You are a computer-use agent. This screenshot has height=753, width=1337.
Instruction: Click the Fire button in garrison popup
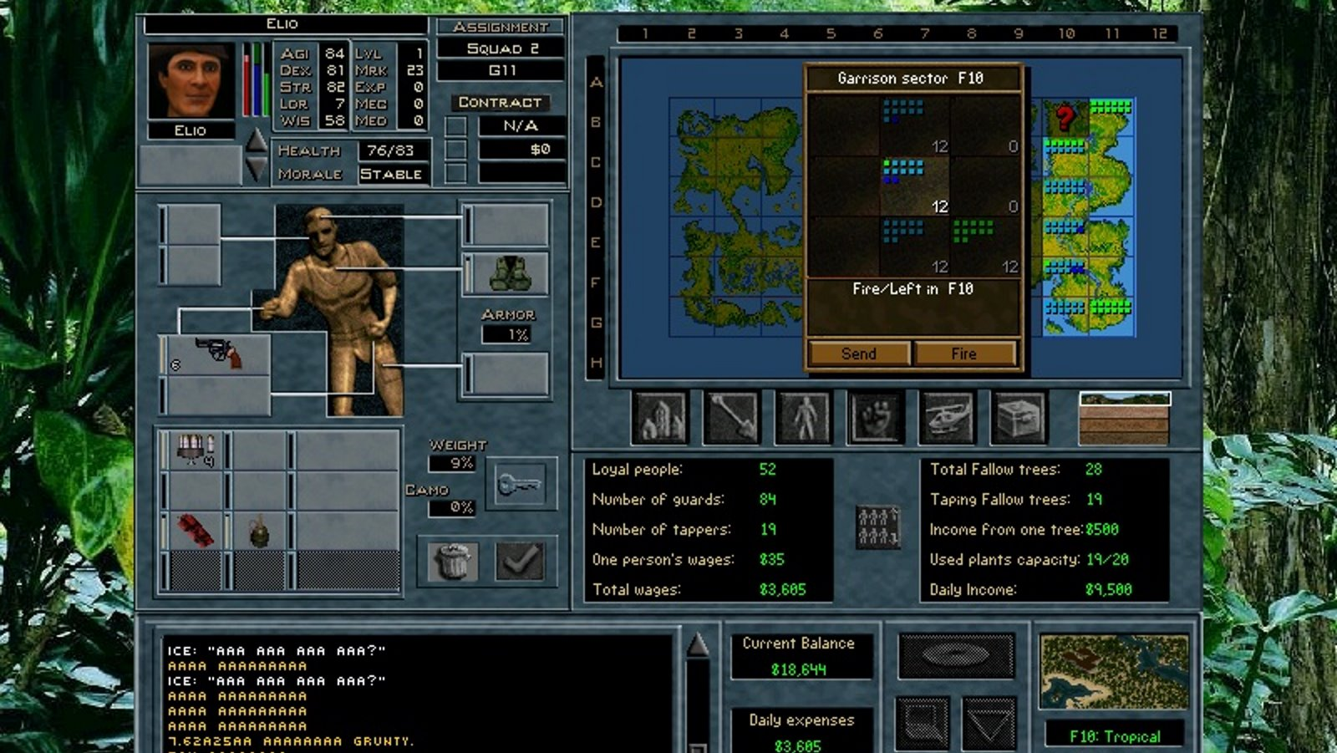tap(964, 354)
